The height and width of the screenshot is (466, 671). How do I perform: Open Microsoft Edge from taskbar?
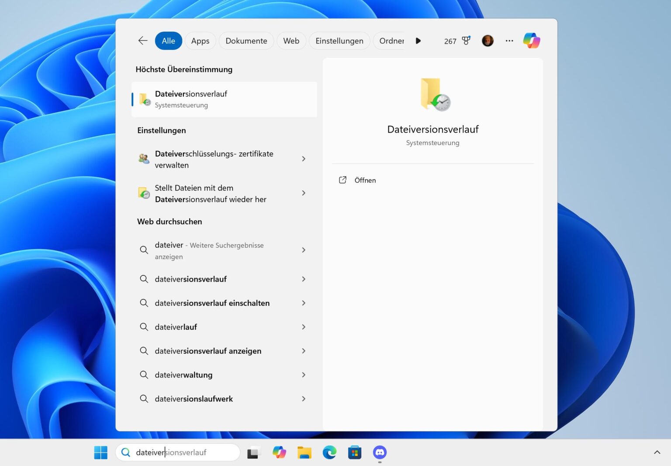pos(329,452)
